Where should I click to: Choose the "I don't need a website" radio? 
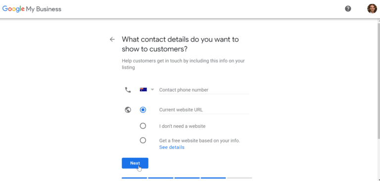tap(143, 126)
